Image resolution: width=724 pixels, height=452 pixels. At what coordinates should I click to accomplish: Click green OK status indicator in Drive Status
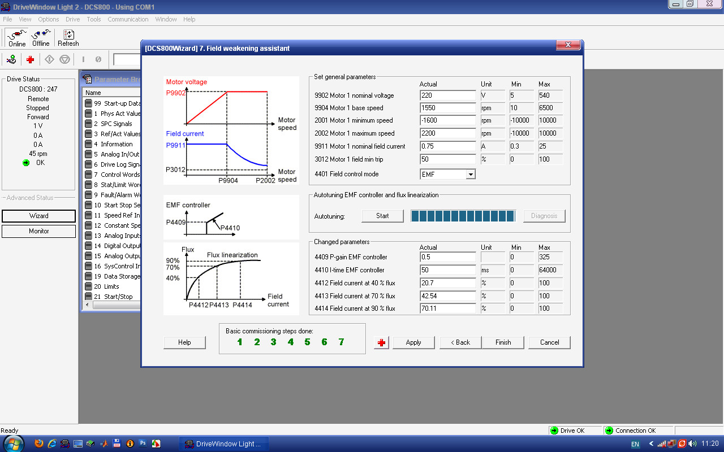pos(26,163)
